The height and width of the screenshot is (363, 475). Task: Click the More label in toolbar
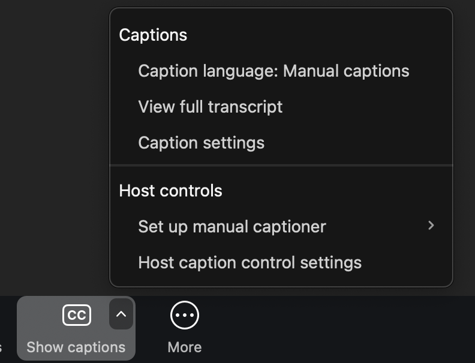(185, 347)
